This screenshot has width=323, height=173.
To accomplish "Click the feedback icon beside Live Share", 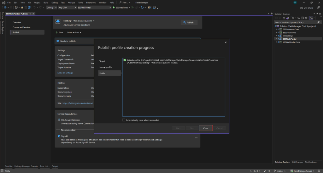I will coord(319,8).
